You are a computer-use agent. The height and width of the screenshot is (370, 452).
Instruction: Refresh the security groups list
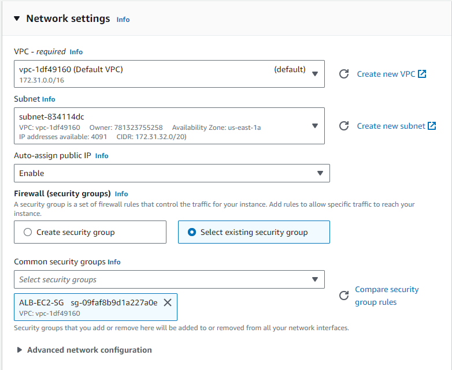[x=343, y=296]
